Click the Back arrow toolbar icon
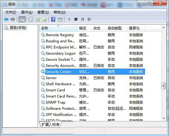169x136 pixels. click(6, 19)
